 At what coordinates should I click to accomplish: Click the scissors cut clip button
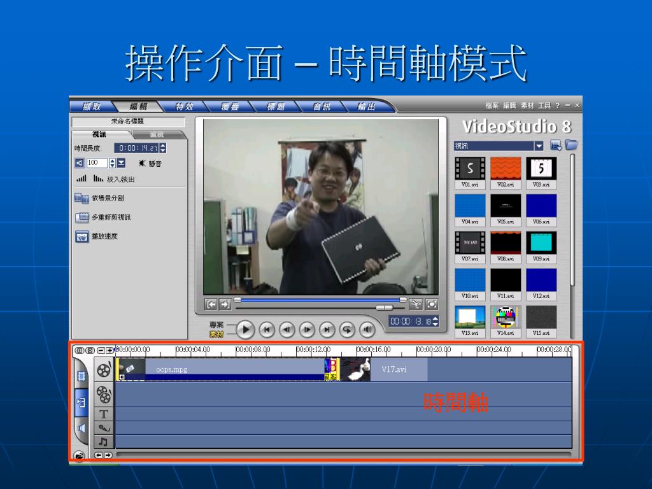click(415, 304)
